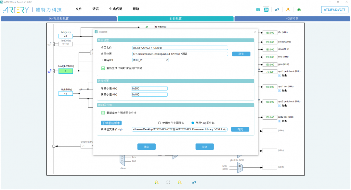Cancel the dialog with 取消
This screenshot has height=190, width=351.
[205, 147]
